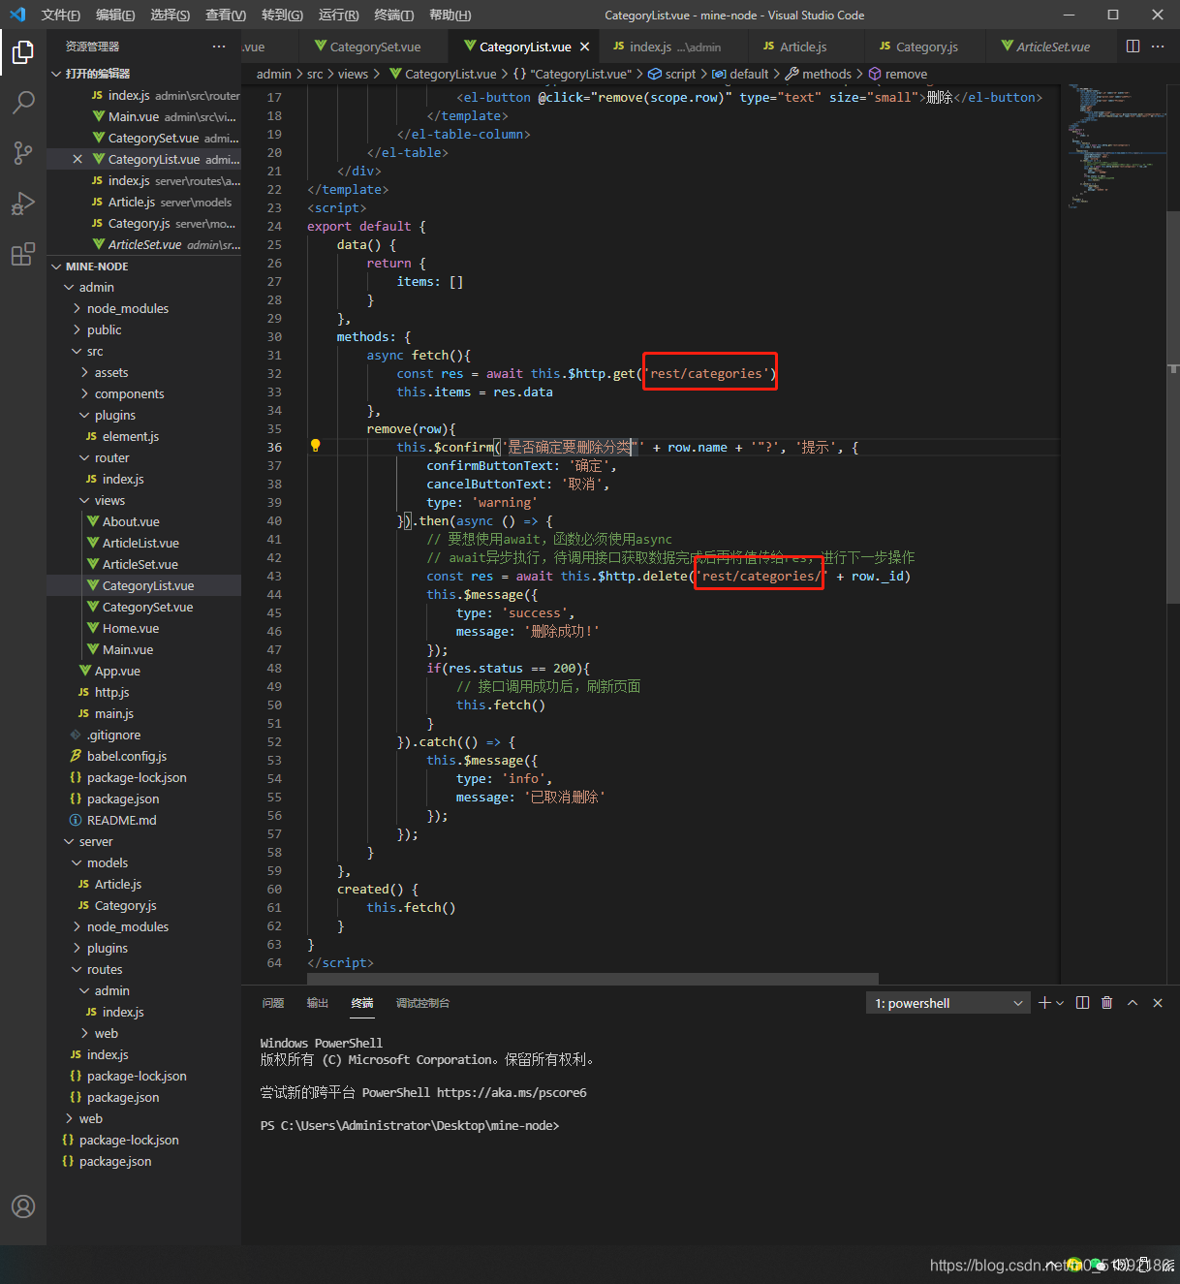Image resolution: width=1180 pixels, height=1284 pixels.
Task: Open babel.config.js in the file tree
Action: click(143, 756)
